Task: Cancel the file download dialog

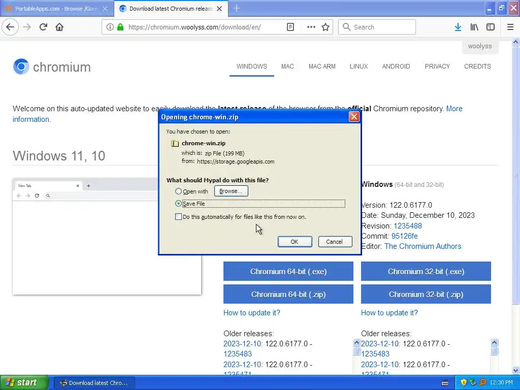Action: (335, 241)
